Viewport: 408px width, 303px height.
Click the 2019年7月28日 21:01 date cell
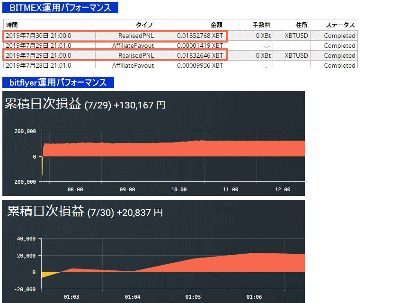(38, 65)
